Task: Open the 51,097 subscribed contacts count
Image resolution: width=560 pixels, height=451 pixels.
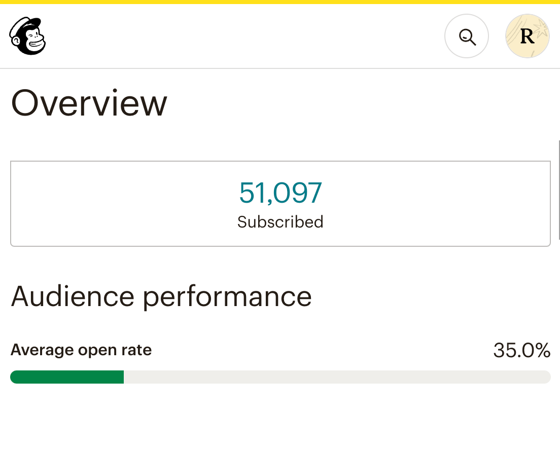Action: point(280,193)
